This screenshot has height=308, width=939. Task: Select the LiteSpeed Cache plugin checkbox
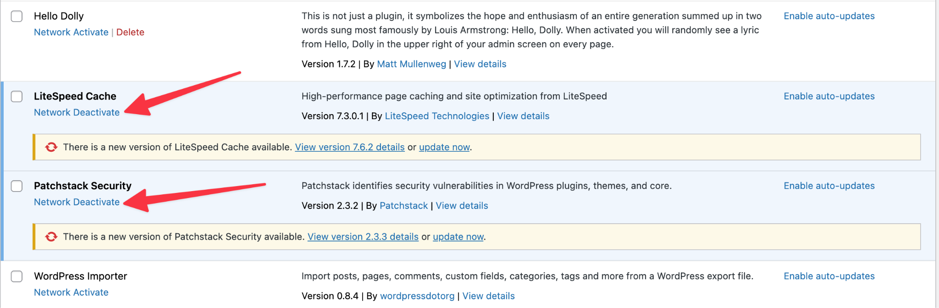click(17, 97)
